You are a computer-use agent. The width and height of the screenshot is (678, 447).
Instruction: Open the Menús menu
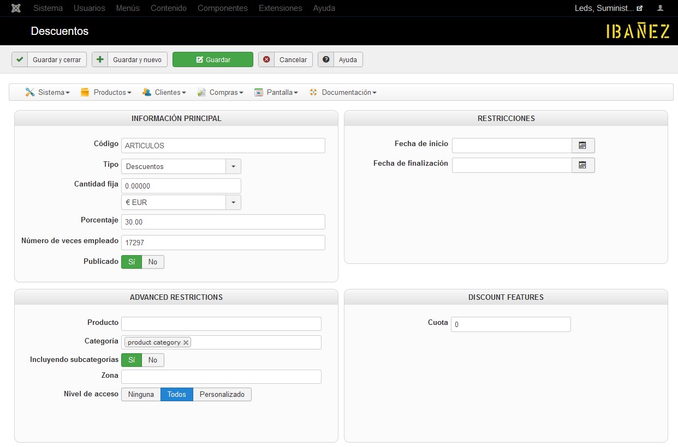pyautogui.click(x=128, y=8)
